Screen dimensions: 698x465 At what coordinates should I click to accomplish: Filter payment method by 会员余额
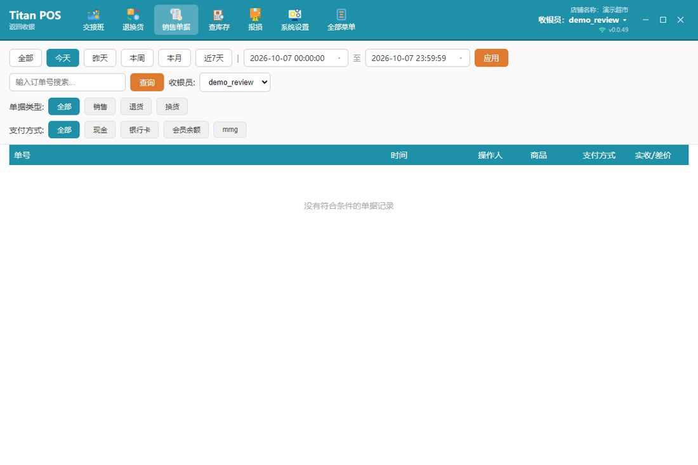pyautogui.click(x=186, y=129)
